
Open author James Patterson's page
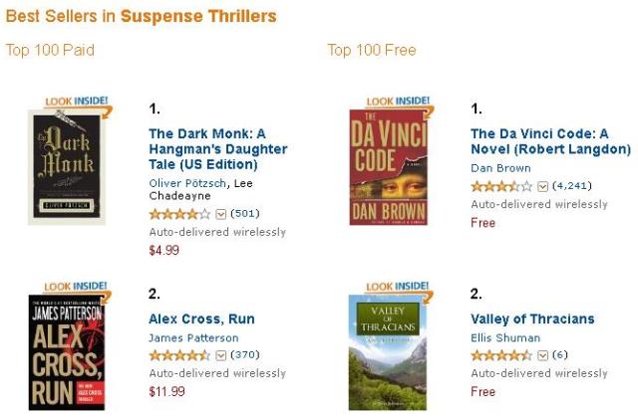(x=195, y=338)
